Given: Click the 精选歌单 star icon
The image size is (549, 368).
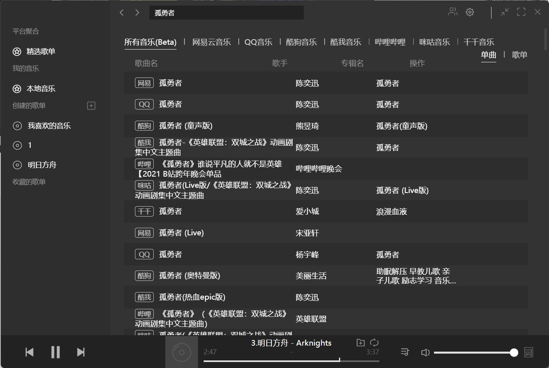Looking at the screenshot, I should (17, 52).
